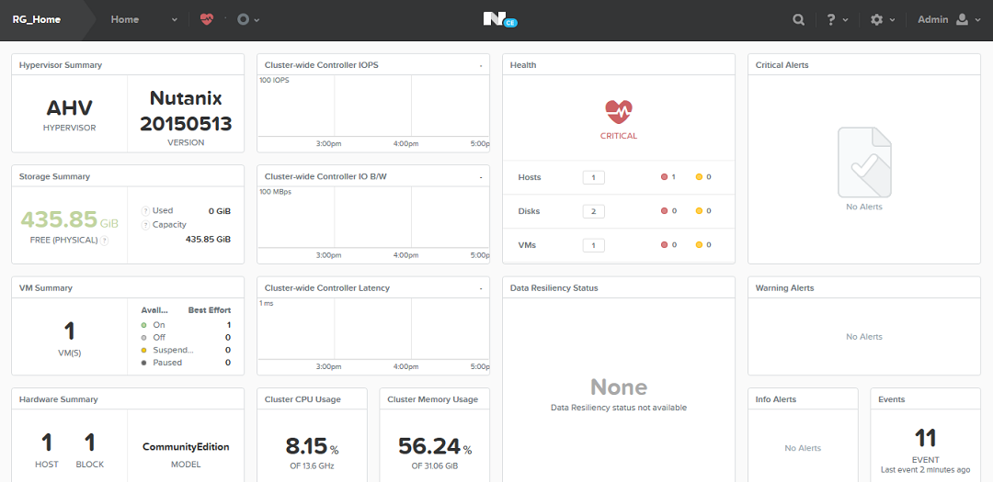Click the Best Effort column header
993x482 pixels.
point(209,310)
